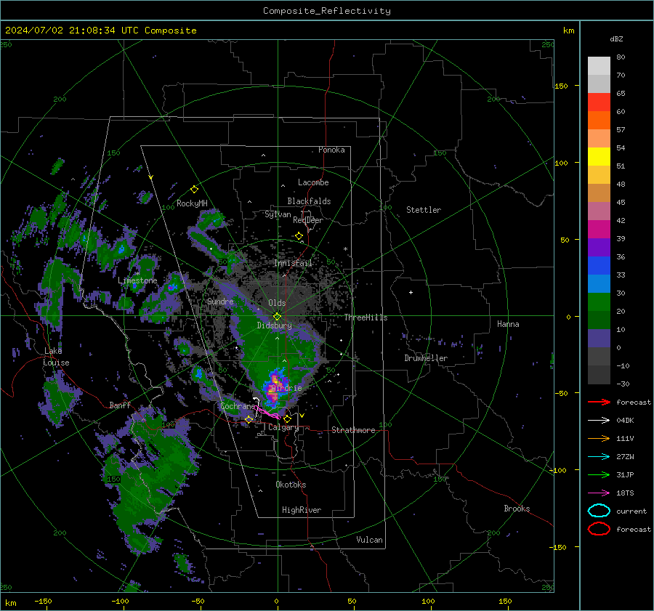
Task: Click the Hanna label
Action: coord(508,324)
